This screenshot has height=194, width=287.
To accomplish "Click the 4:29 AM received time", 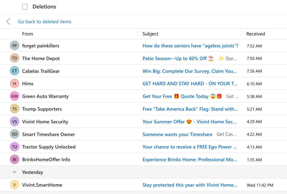I will pos(254,122).
